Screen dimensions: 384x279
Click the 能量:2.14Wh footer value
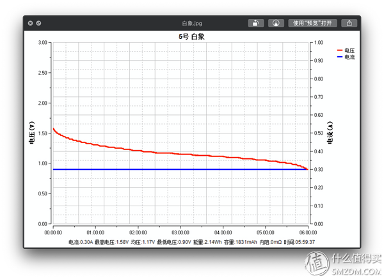[x=207, y=242]
